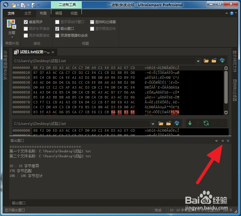
Task: Open the 资源管理器和会话 side panel tab
Action: pyautogui.click(x=5, y=65)
